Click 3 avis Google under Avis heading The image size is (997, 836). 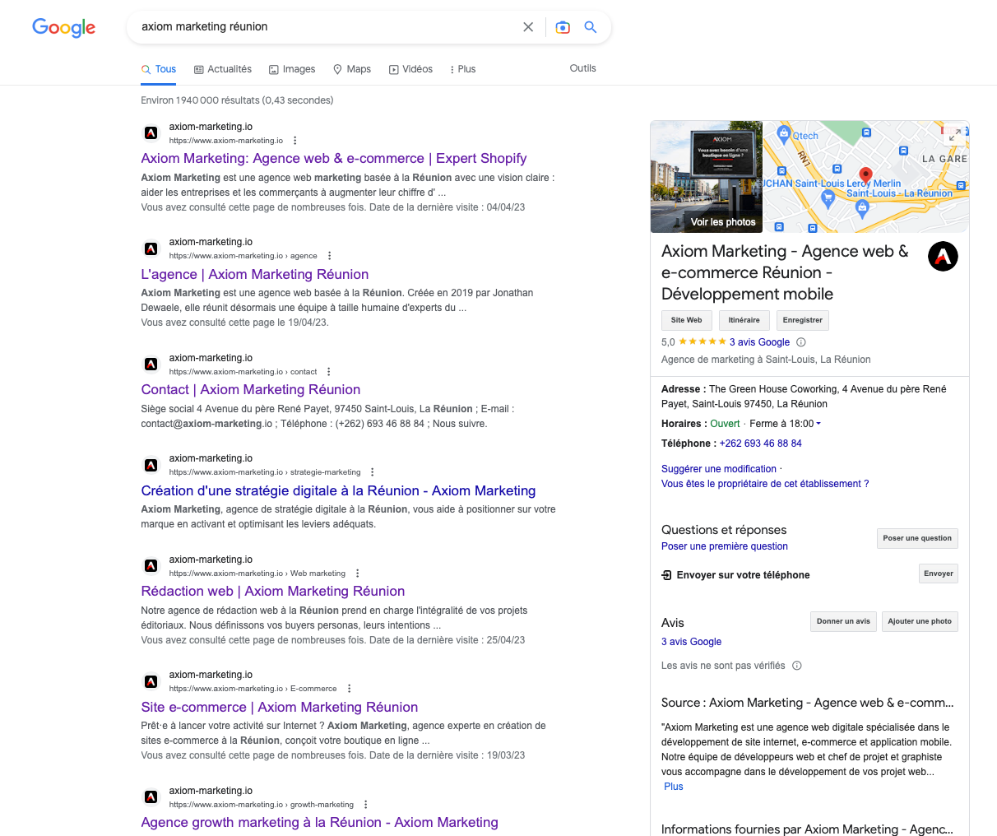tap(692, 642)
